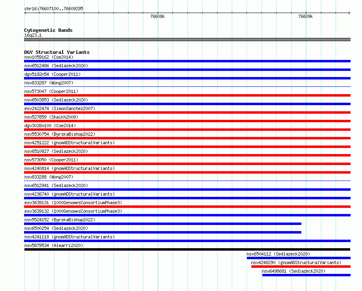This screenshot has height=291, width=362.
Task: Click the 16q23.1 band label
Action: click(33, 35)
